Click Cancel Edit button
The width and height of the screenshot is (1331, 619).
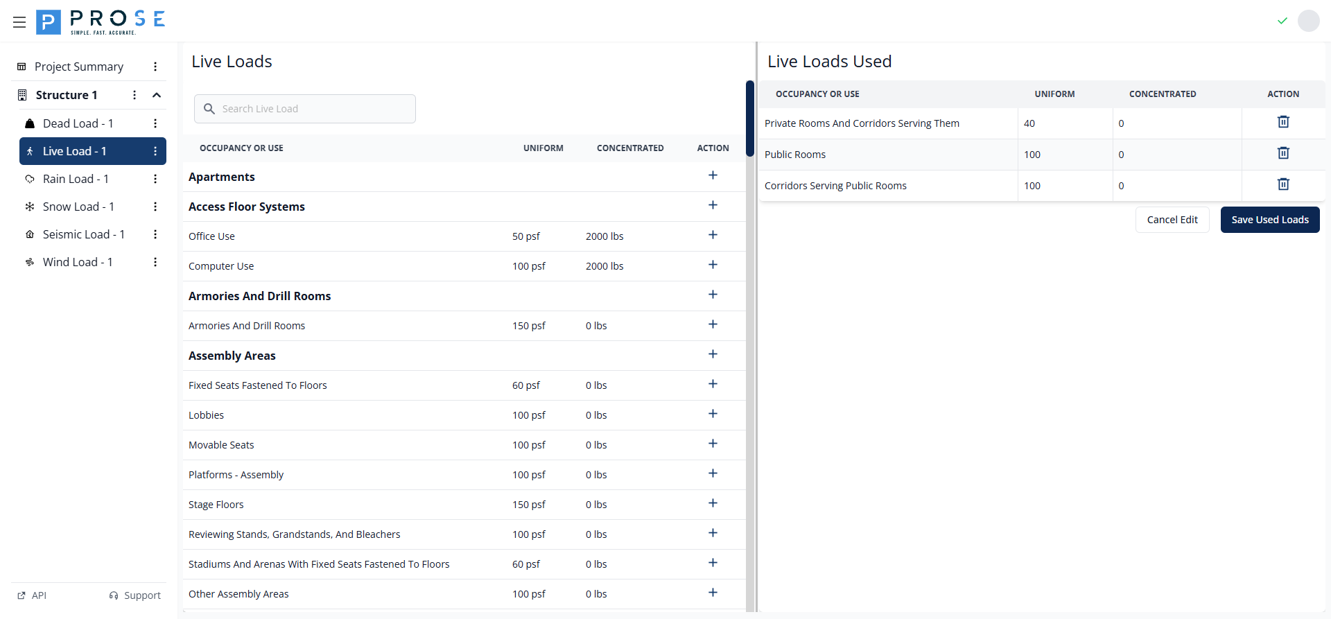1172,220
